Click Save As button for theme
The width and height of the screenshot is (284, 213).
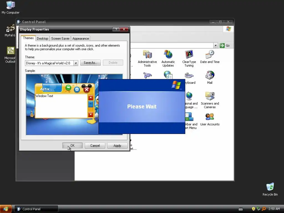(x=90, y=63)
